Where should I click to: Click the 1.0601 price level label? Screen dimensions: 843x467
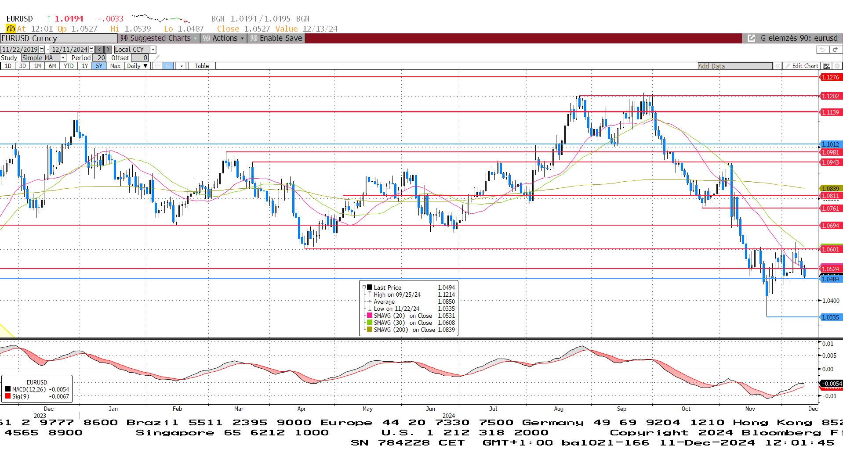(x=830, y=249)
